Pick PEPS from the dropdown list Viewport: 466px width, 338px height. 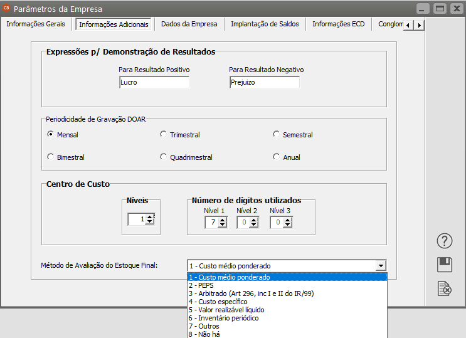coord(201,285)
